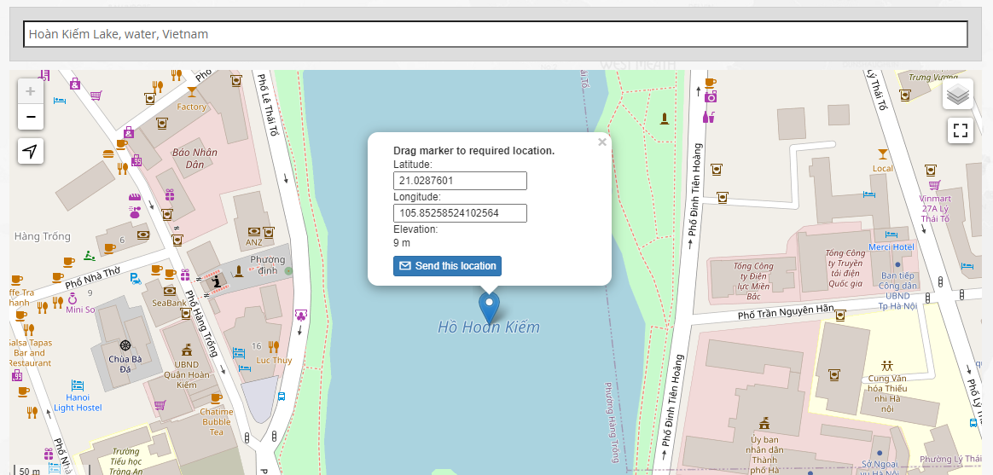Open the map layers selector

[958, 95]
